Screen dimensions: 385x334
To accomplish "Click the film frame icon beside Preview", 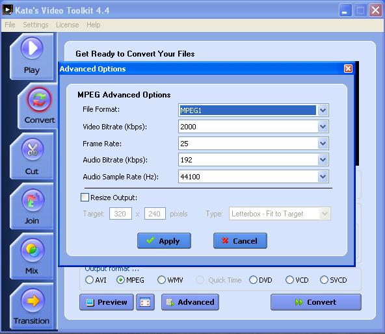I will click(x=145, y=302).
